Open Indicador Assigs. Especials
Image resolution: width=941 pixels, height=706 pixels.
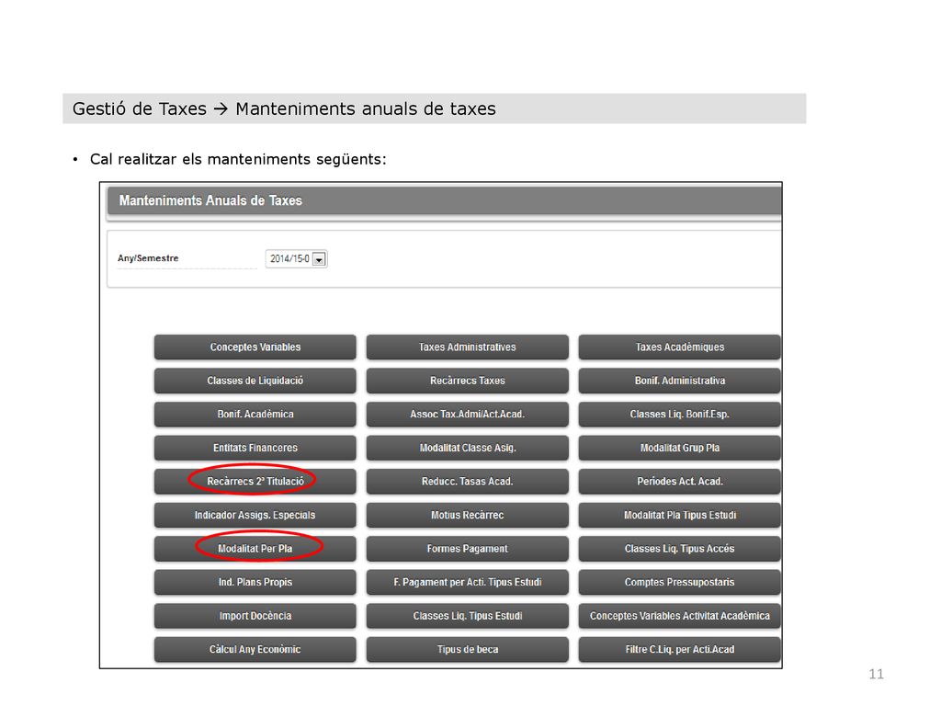(x=255, y=515)
